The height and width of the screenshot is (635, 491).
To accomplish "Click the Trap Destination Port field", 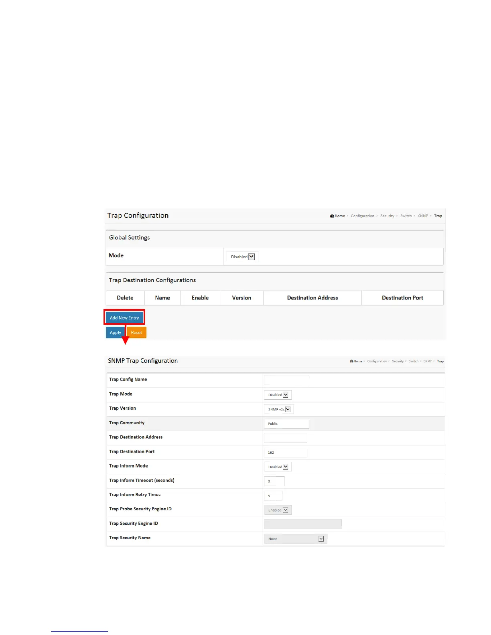I will tap(286, 452).
